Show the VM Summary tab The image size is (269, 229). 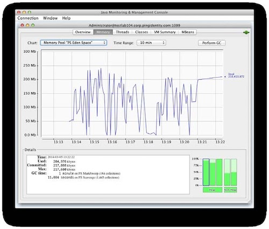click(x=165, y=32)
